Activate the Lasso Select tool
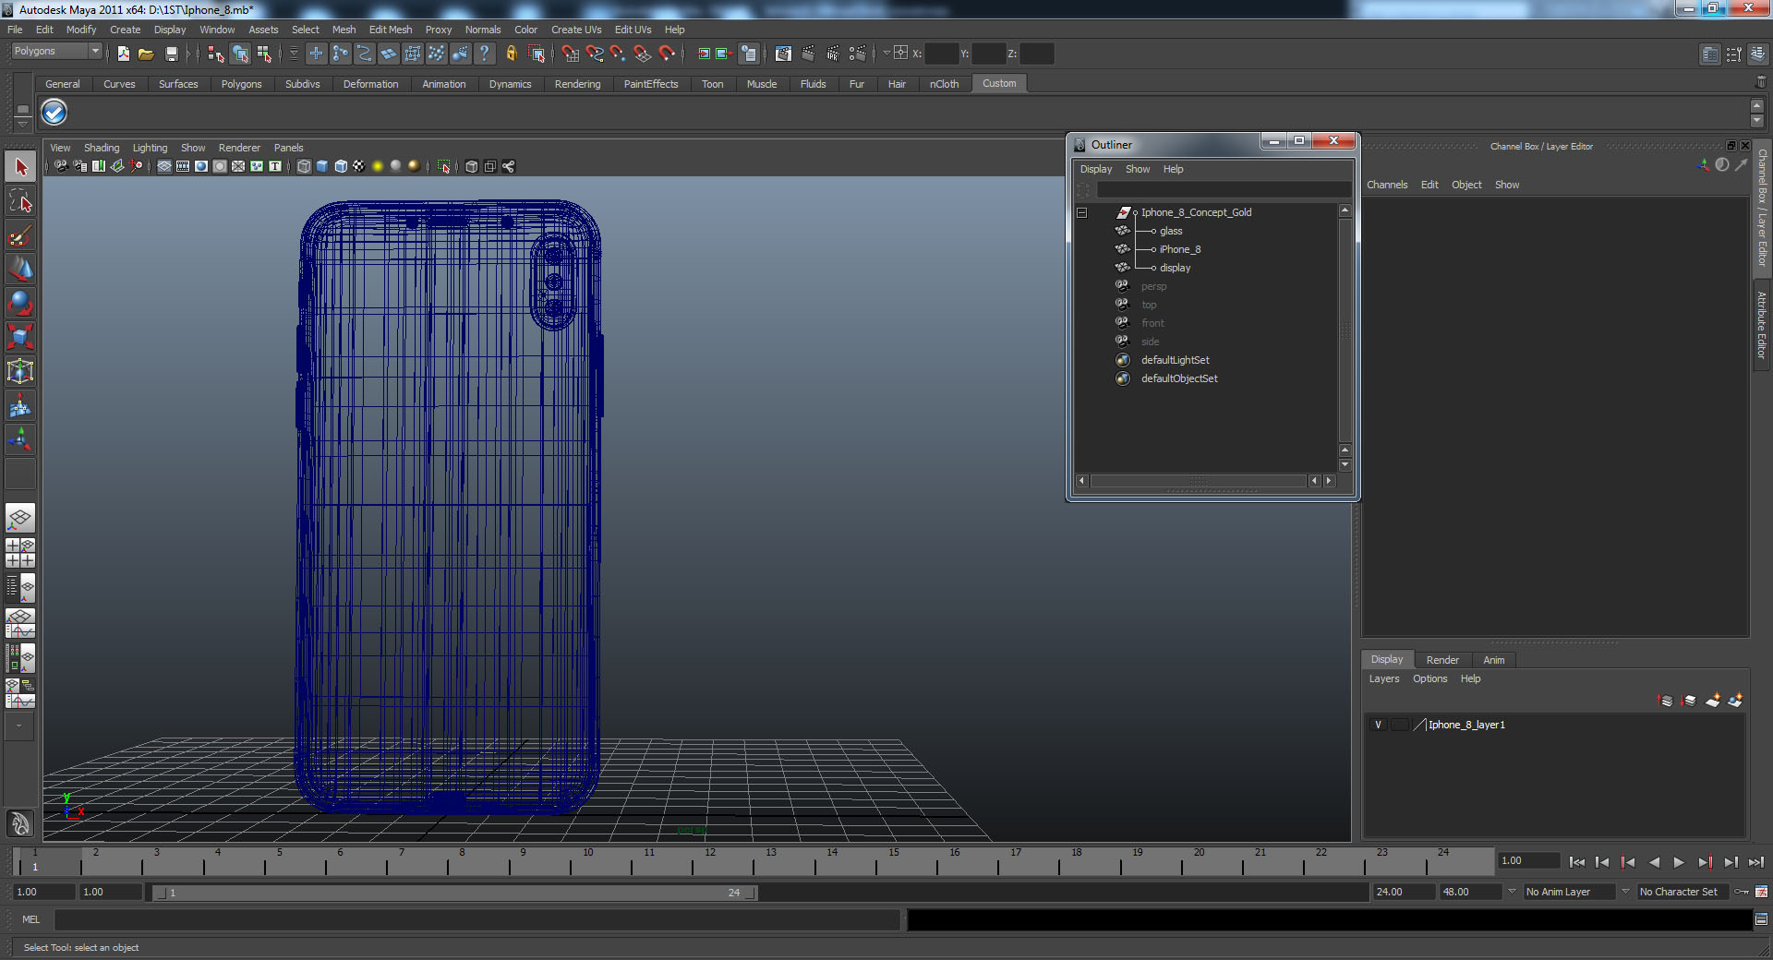Viewport: 1773px width, 960px height. [x=20, y=201]
